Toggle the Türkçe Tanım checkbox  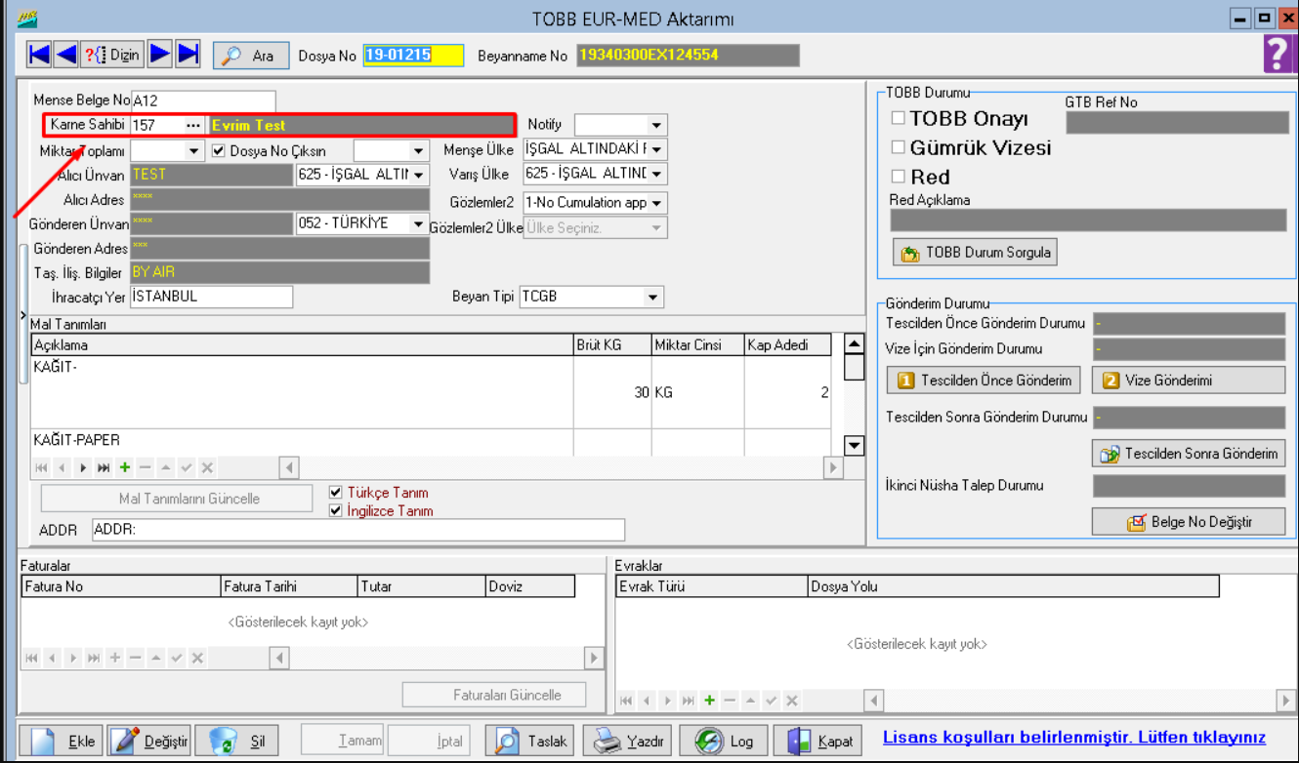coord(336,493)
